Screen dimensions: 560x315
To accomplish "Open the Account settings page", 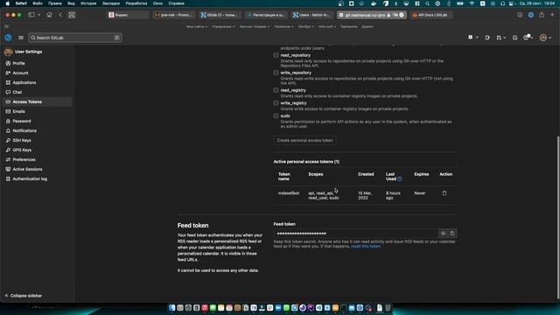I will pyautogui.click(x=20, y=73).
